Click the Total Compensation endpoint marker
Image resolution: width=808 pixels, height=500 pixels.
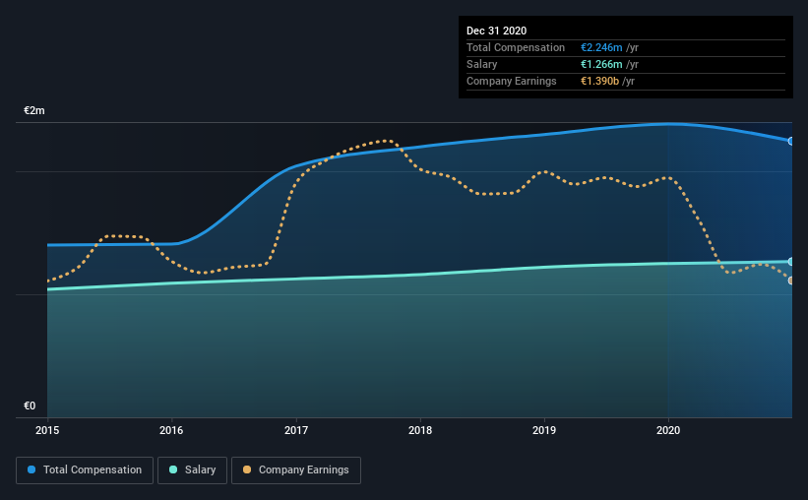pyautogui.click(x=790, y=141)
